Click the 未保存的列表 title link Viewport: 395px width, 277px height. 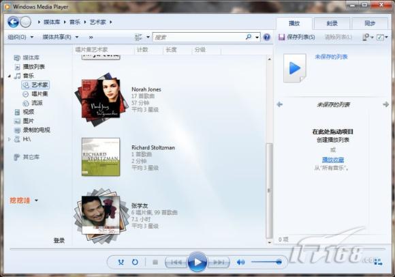[x=331, y=57]
